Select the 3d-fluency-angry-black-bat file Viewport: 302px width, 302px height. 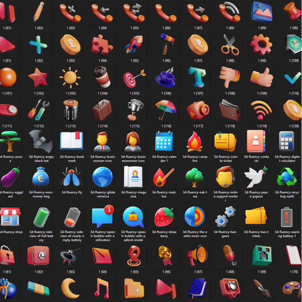coord(41,142)
